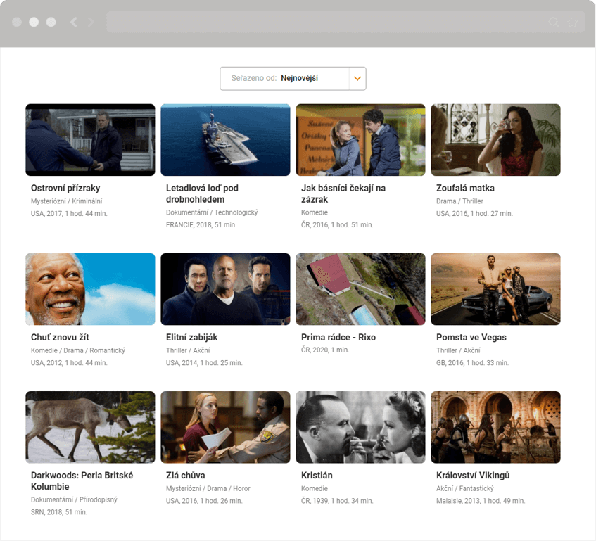The height and width of the screenshot is (541, 596).
Task: Open Ostrovní přízraky thumbnail
Action: click(91, 140)
